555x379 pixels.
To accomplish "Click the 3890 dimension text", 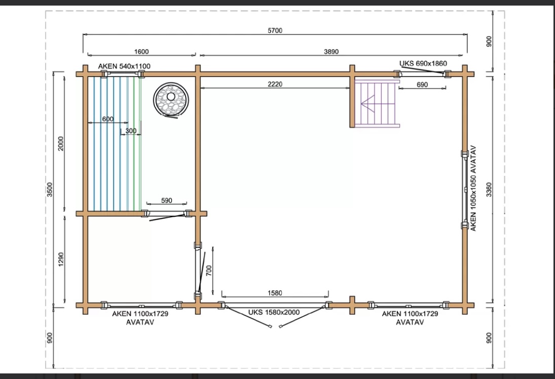I will 331,51.
